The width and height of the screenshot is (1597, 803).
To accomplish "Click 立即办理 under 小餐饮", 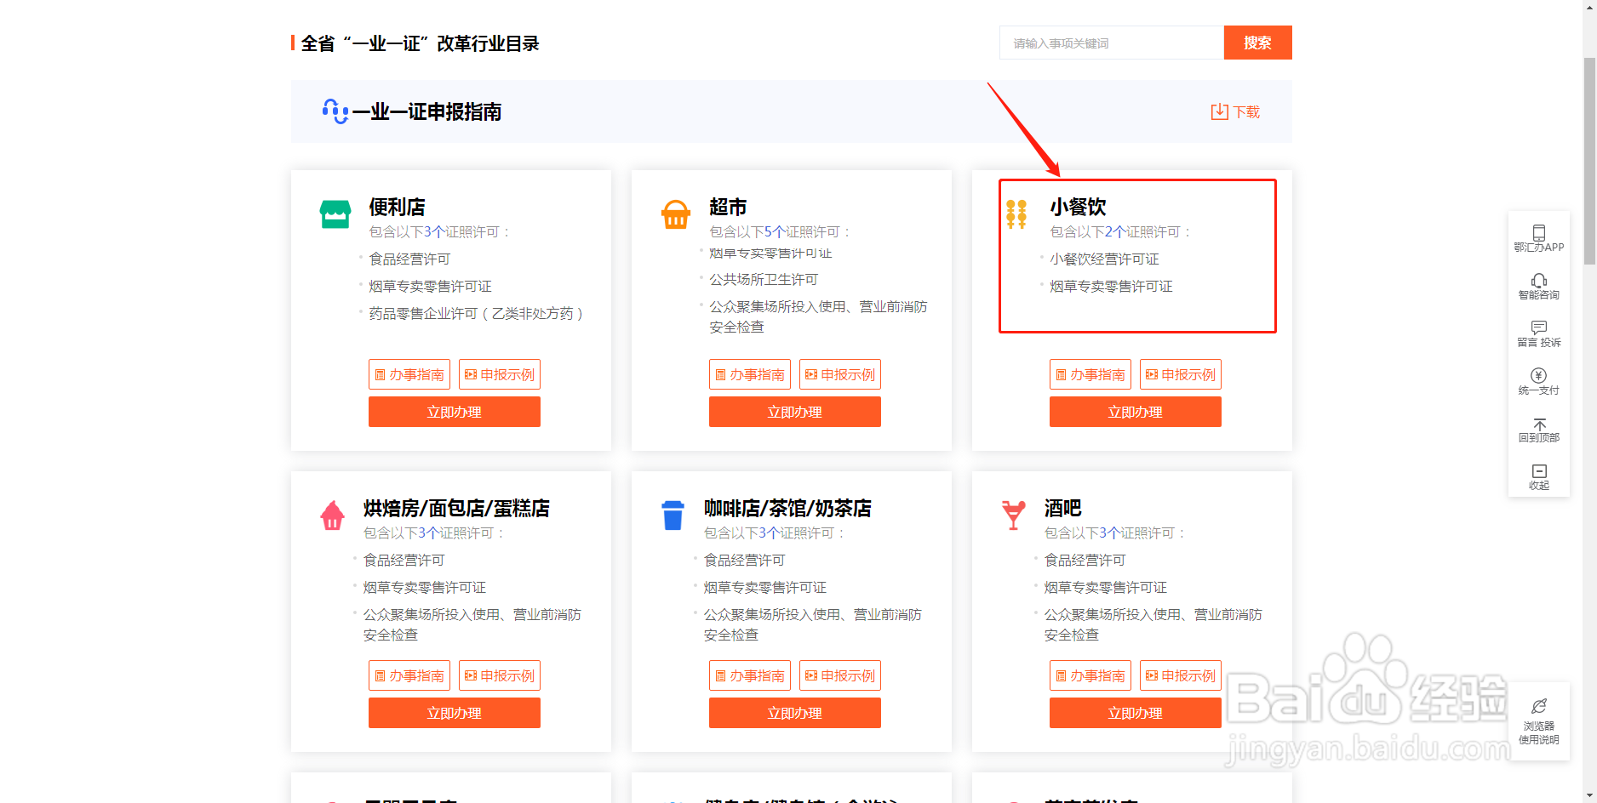I will tap(1135, 411).
